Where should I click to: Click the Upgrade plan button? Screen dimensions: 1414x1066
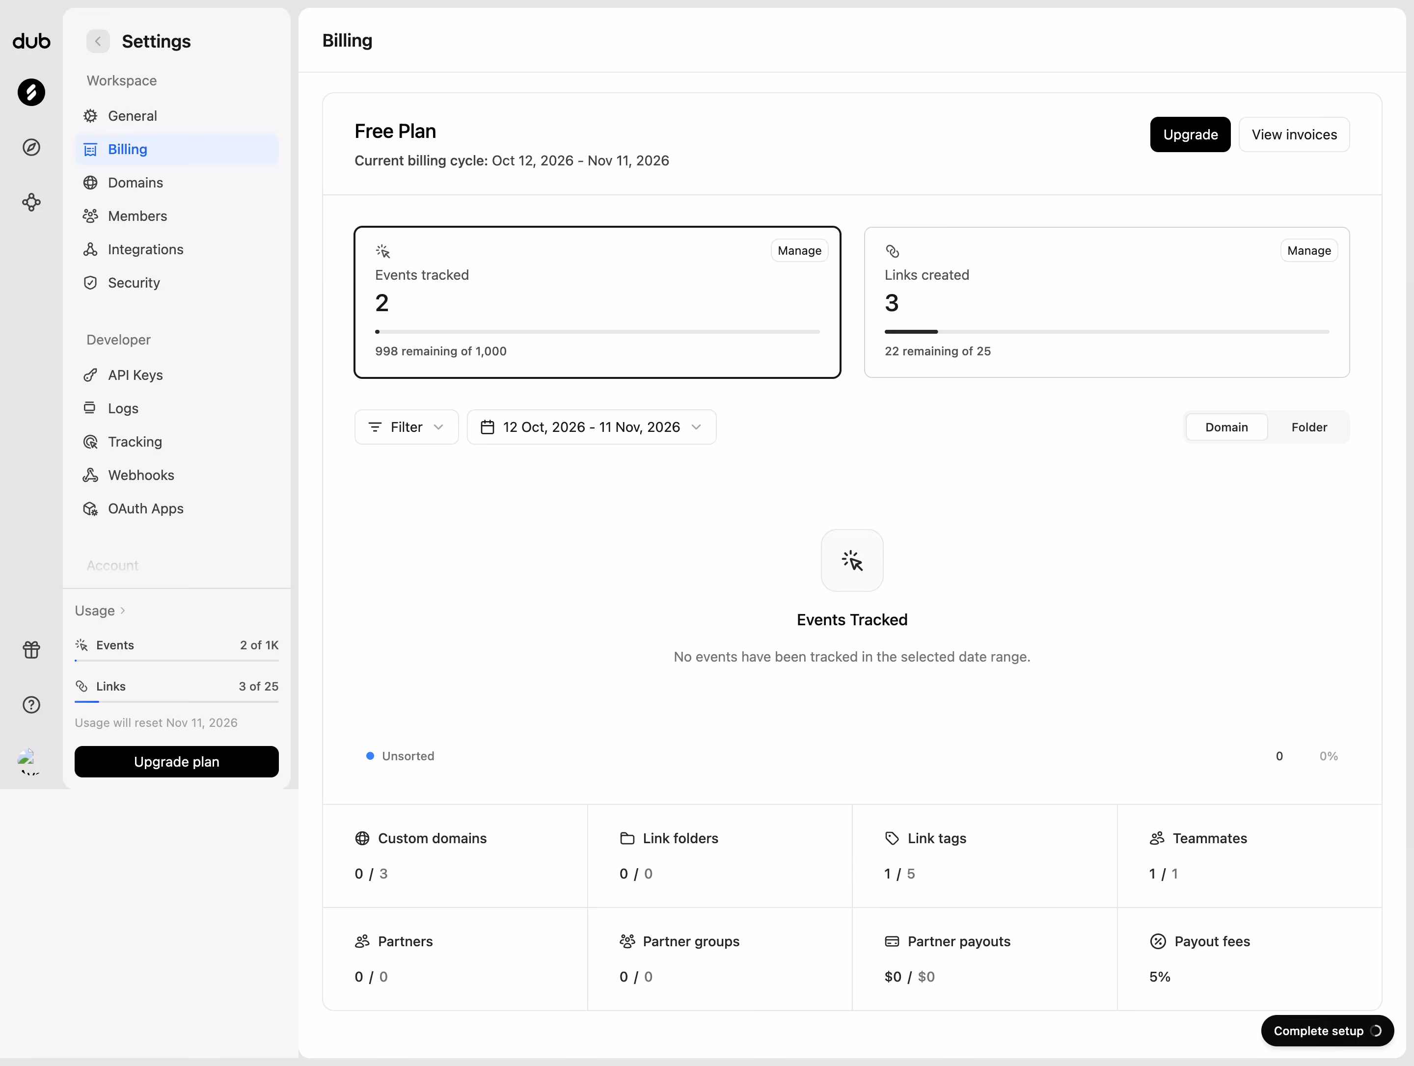coord(176,762)
